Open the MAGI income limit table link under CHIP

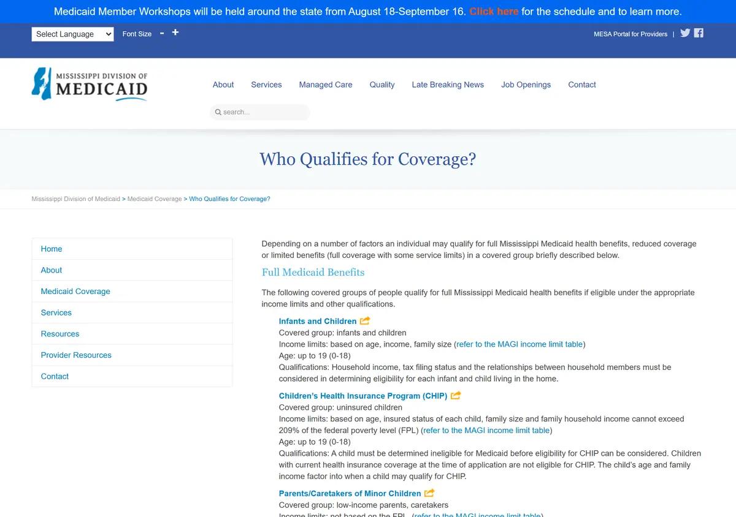point(486,430)
